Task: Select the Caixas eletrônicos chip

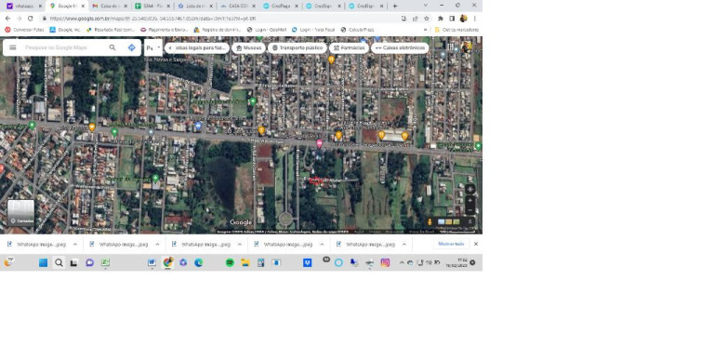Action: (400, 47)
